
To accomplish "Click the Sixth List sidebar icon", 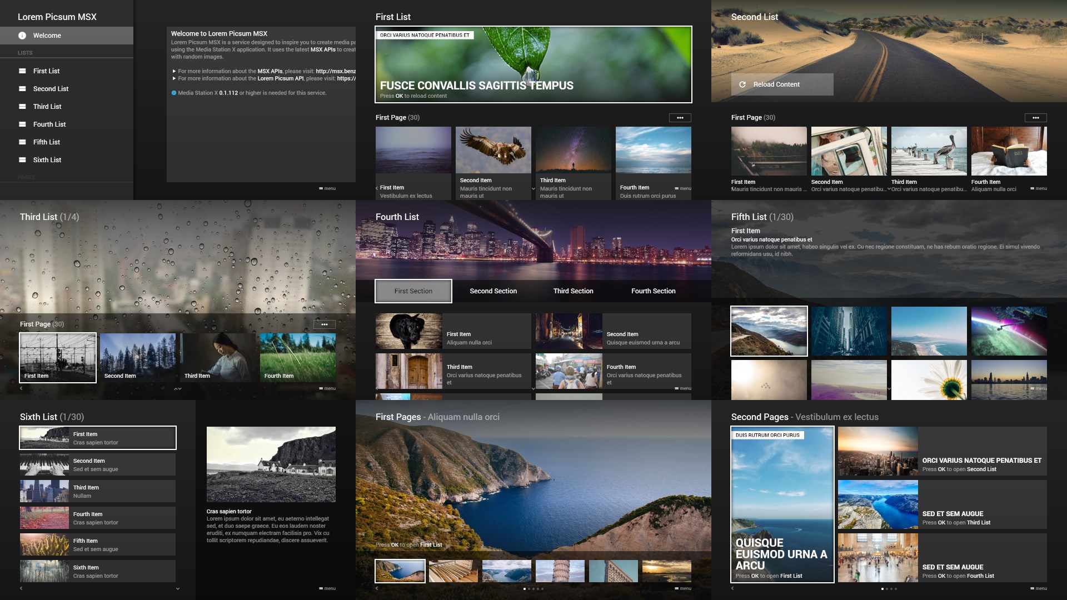I will pos(22,160).
